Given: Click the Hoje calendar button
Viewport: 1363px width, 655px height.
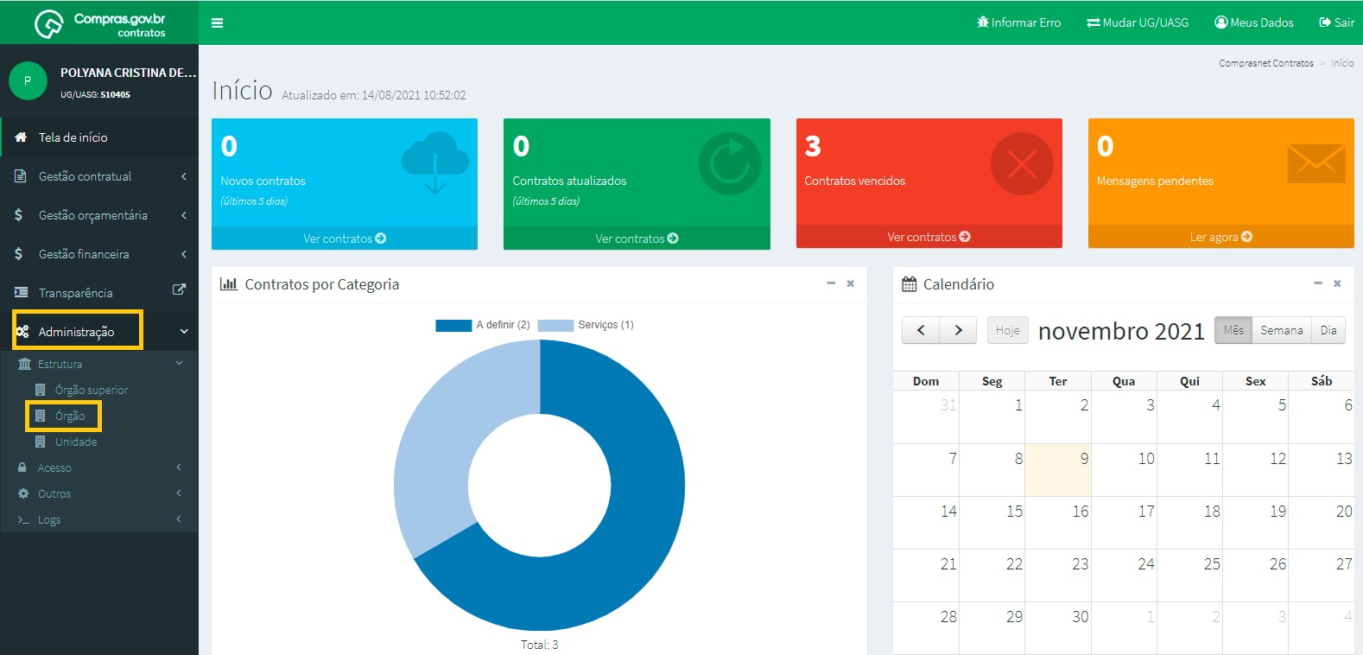Looking at the screenshot, I should point(1008,330).
